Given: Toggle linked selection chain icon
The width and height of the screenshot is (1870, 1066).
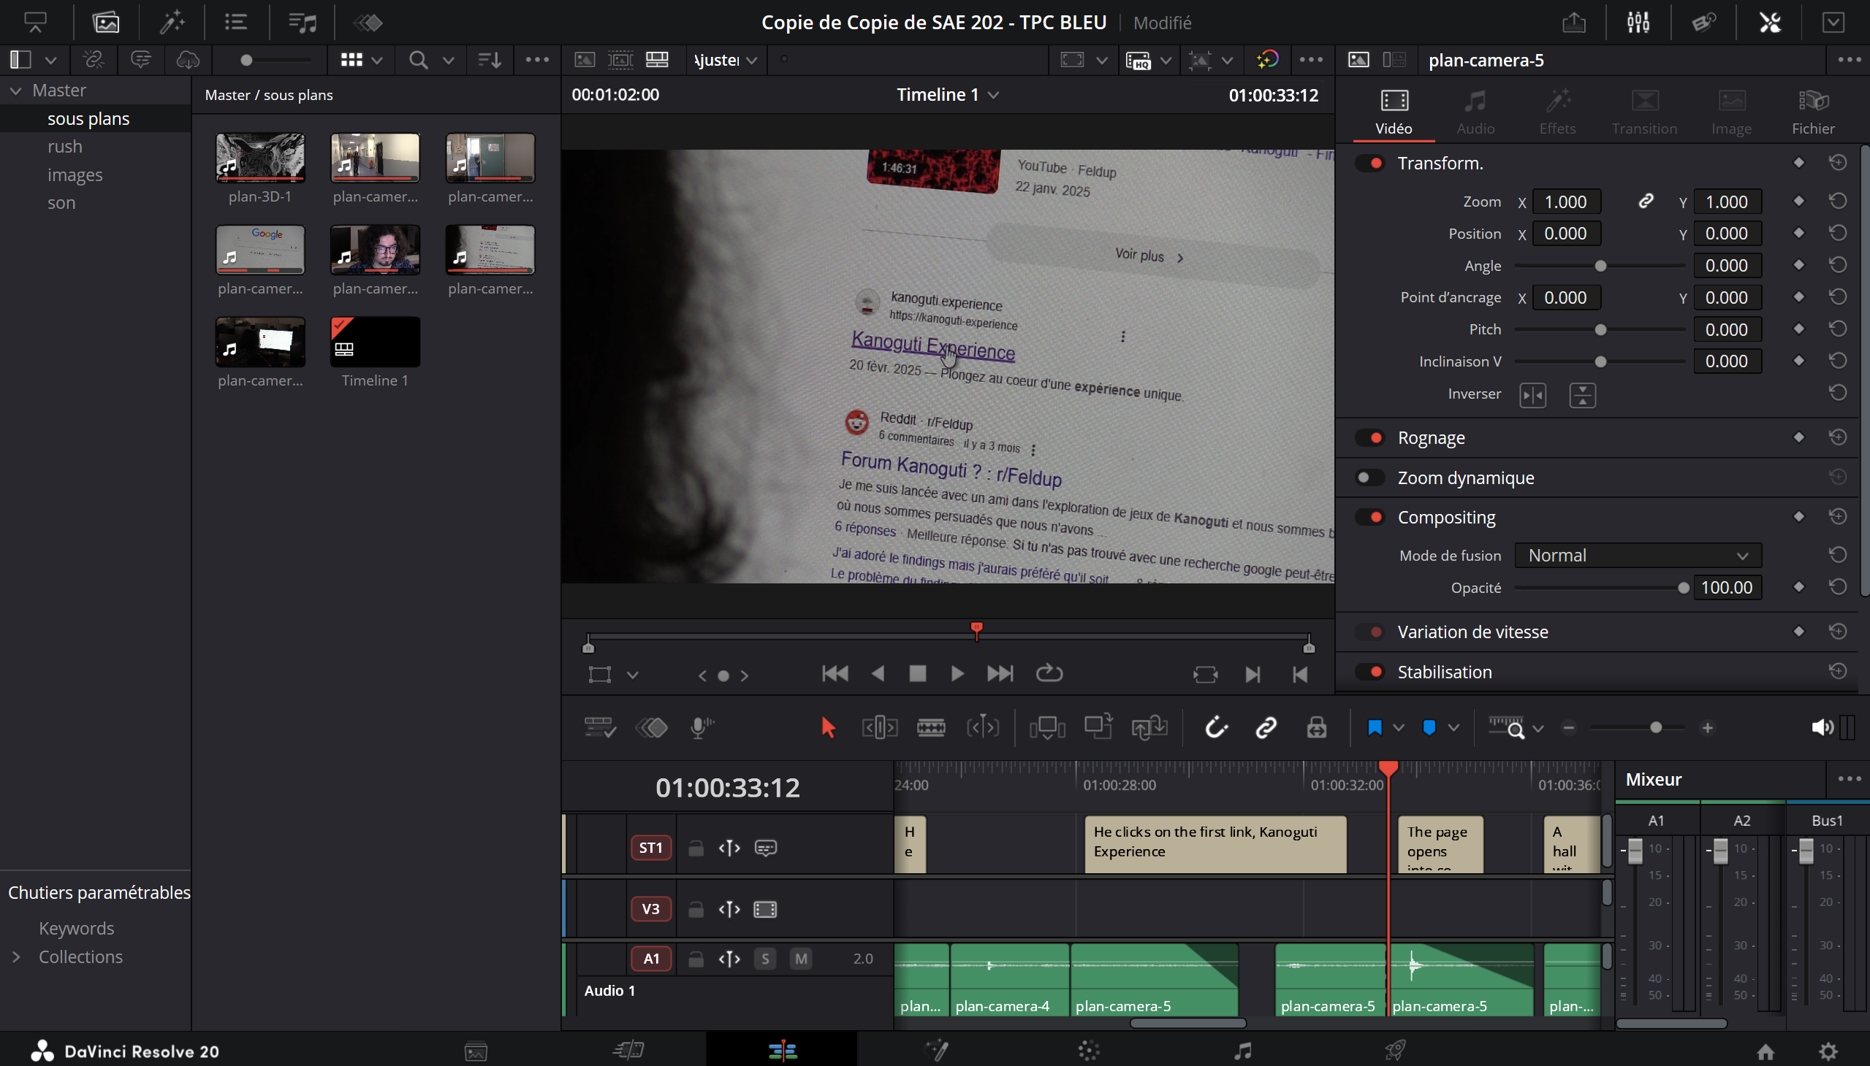Looking at the screenshot, I should pos(1266,727).
